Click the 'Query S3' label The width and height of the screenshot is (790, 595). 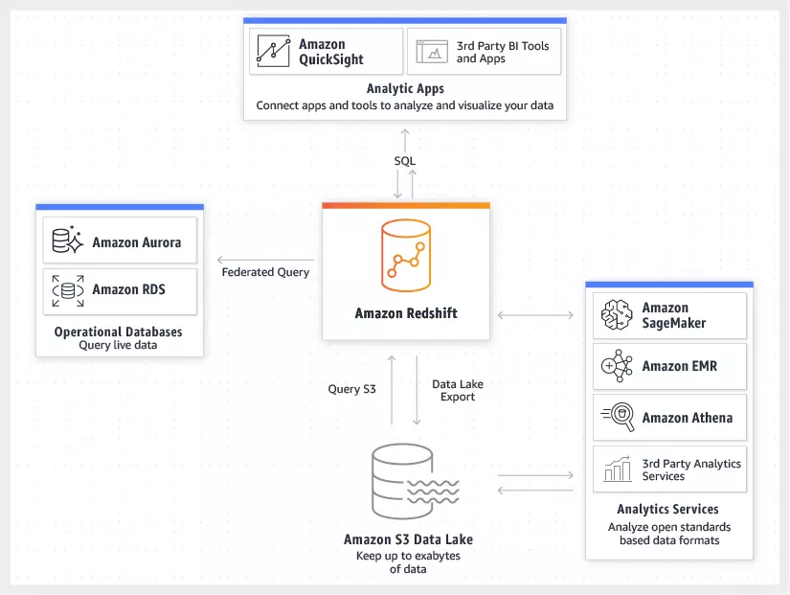[x=351, y=389]
